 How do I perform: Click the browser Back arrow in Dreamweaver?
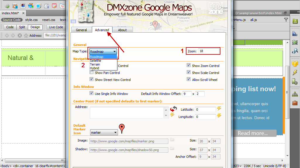pos(7,36)
